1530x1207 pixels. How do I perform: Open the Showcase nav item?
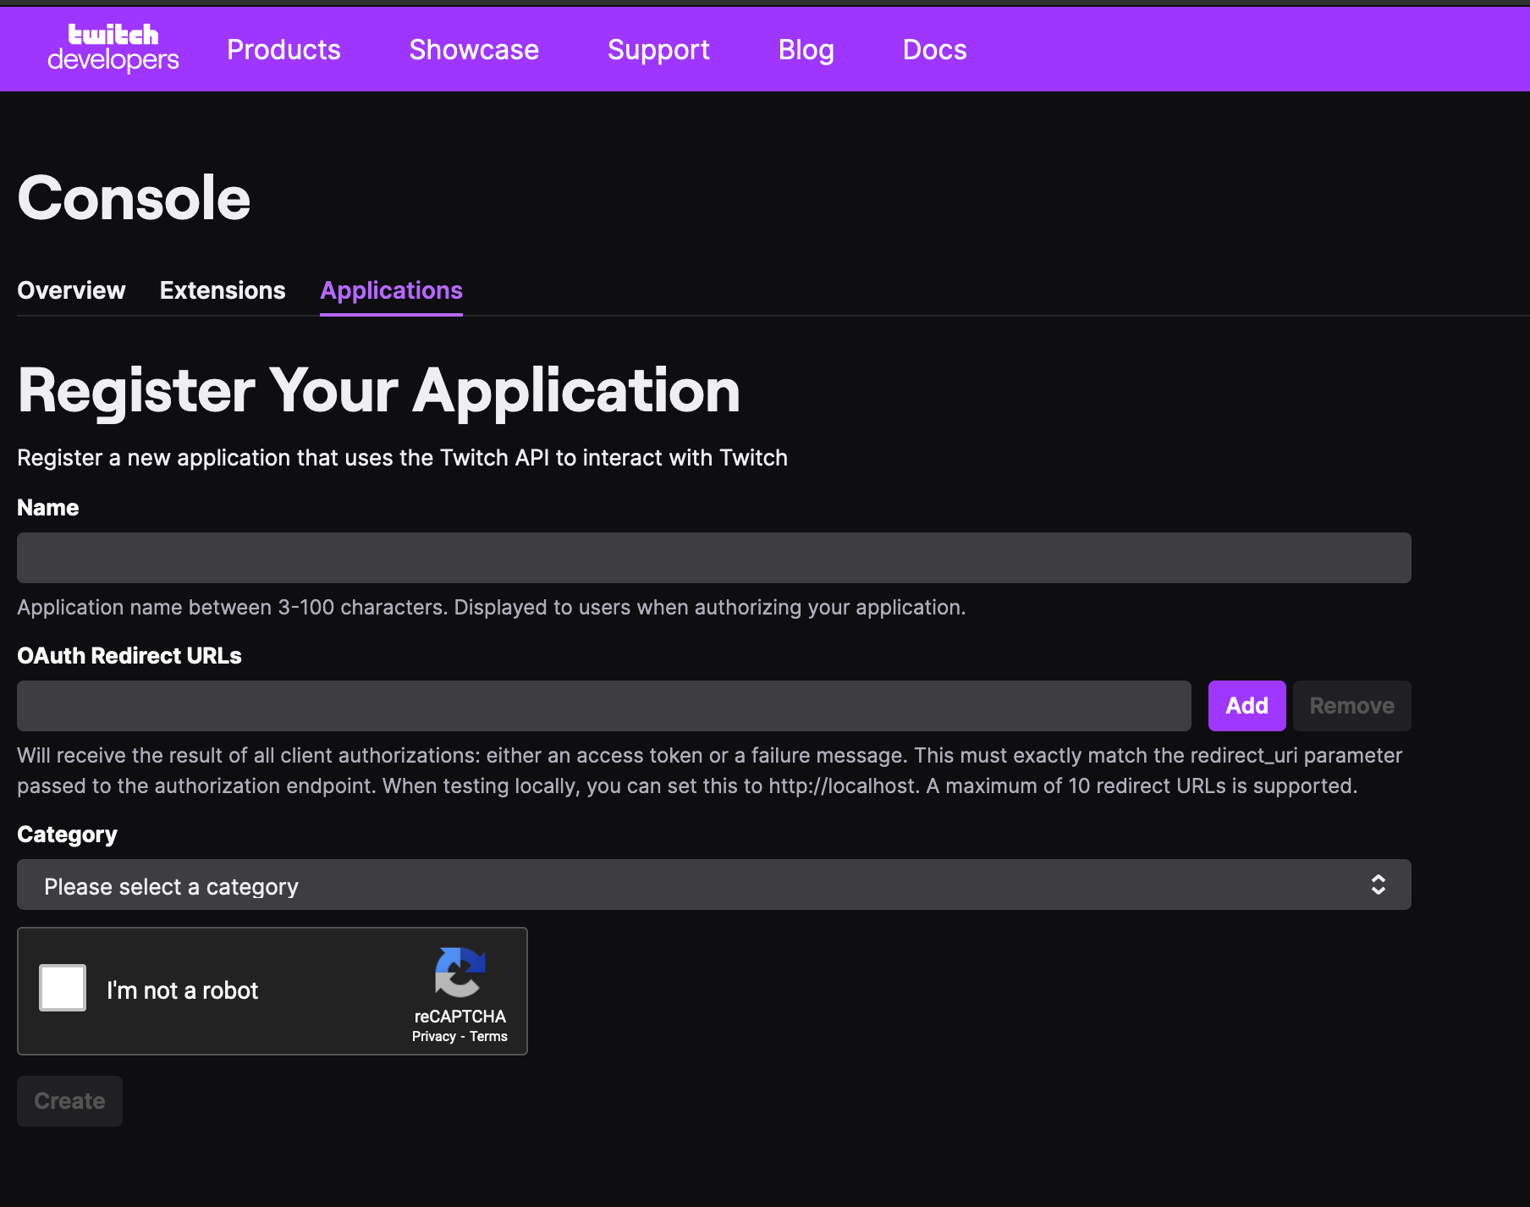[474, 50]
